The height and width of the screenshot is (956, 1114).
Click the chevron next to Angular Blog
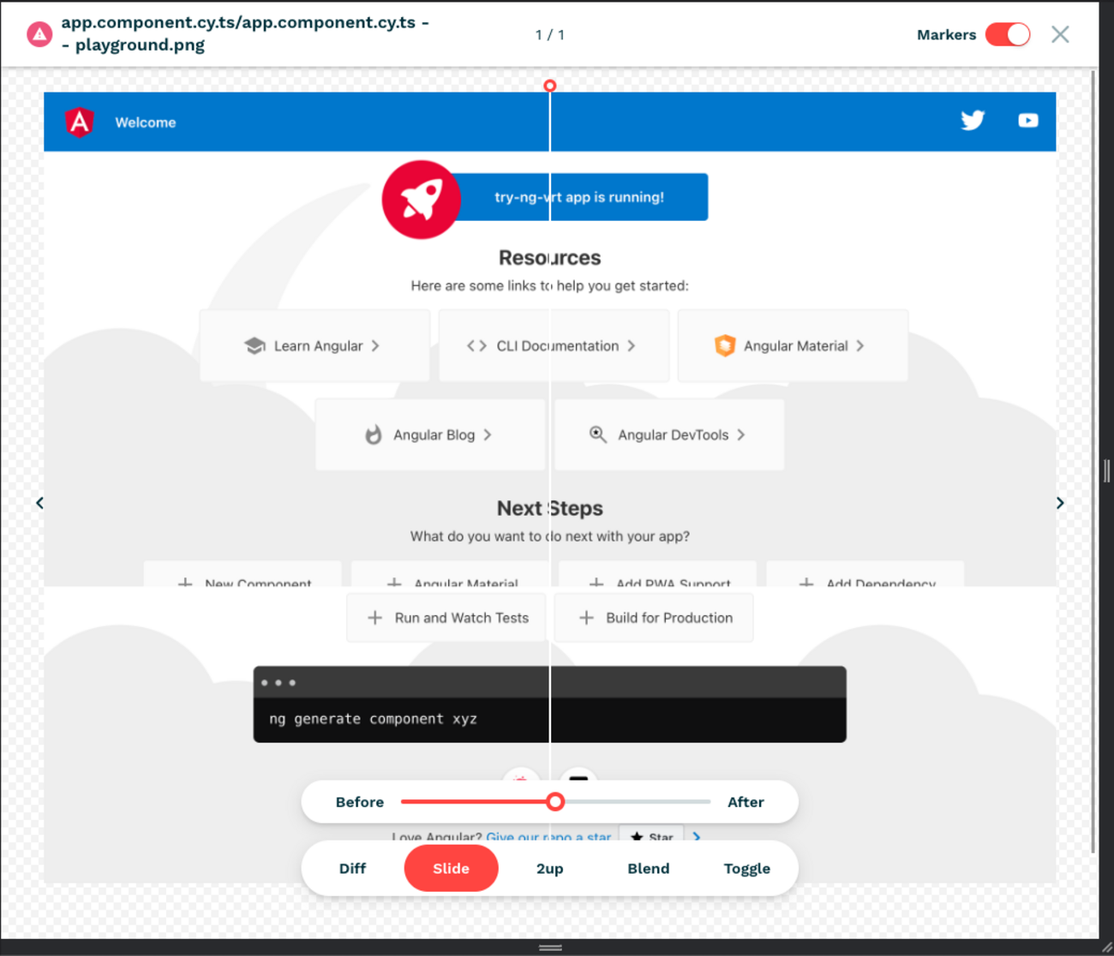click(x=488, y=435)
